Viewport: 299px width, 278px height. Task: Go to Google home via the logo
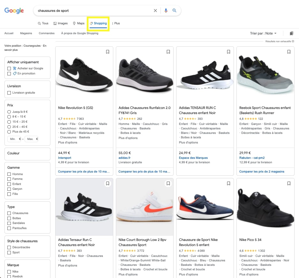click(x=14, y=11)
